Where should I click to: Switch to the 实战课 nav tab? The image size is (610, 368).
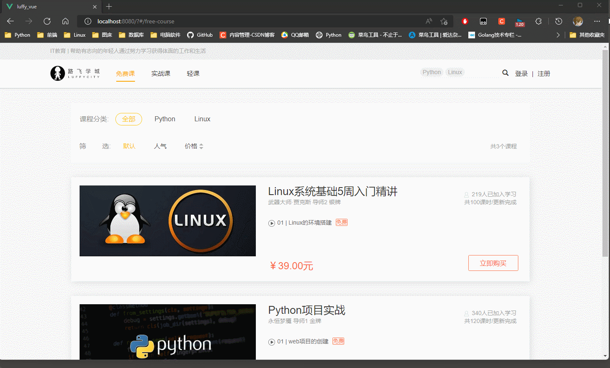161,73
